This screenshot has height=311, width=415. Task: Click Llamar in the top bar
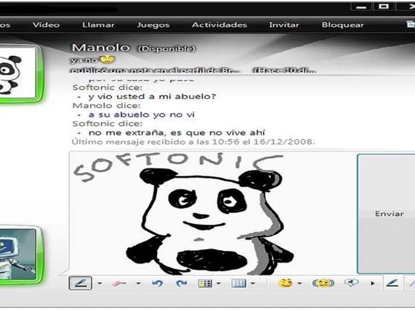pos(98,25)
